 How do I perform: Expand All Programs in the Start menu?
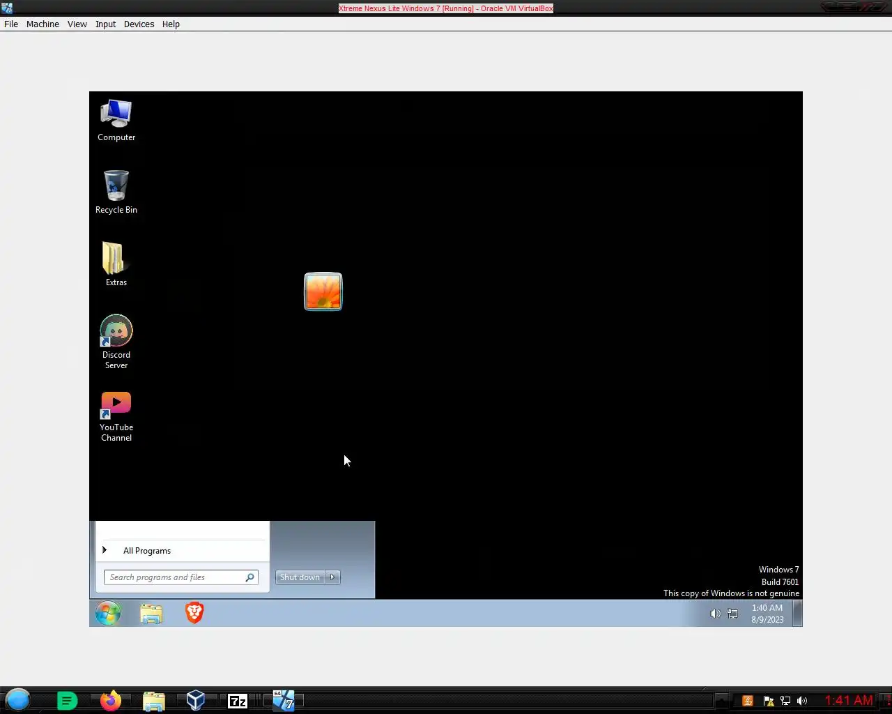182,551
